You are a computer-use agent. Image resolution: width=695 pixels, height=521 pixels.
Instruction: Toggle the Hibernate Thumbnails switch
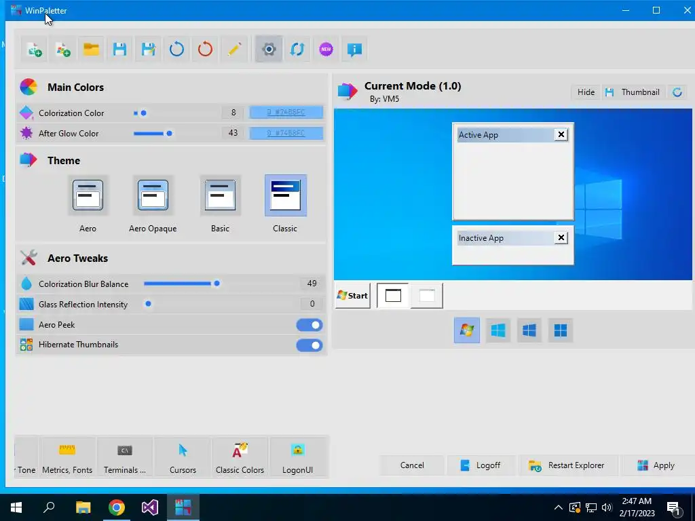click(309, 345)
